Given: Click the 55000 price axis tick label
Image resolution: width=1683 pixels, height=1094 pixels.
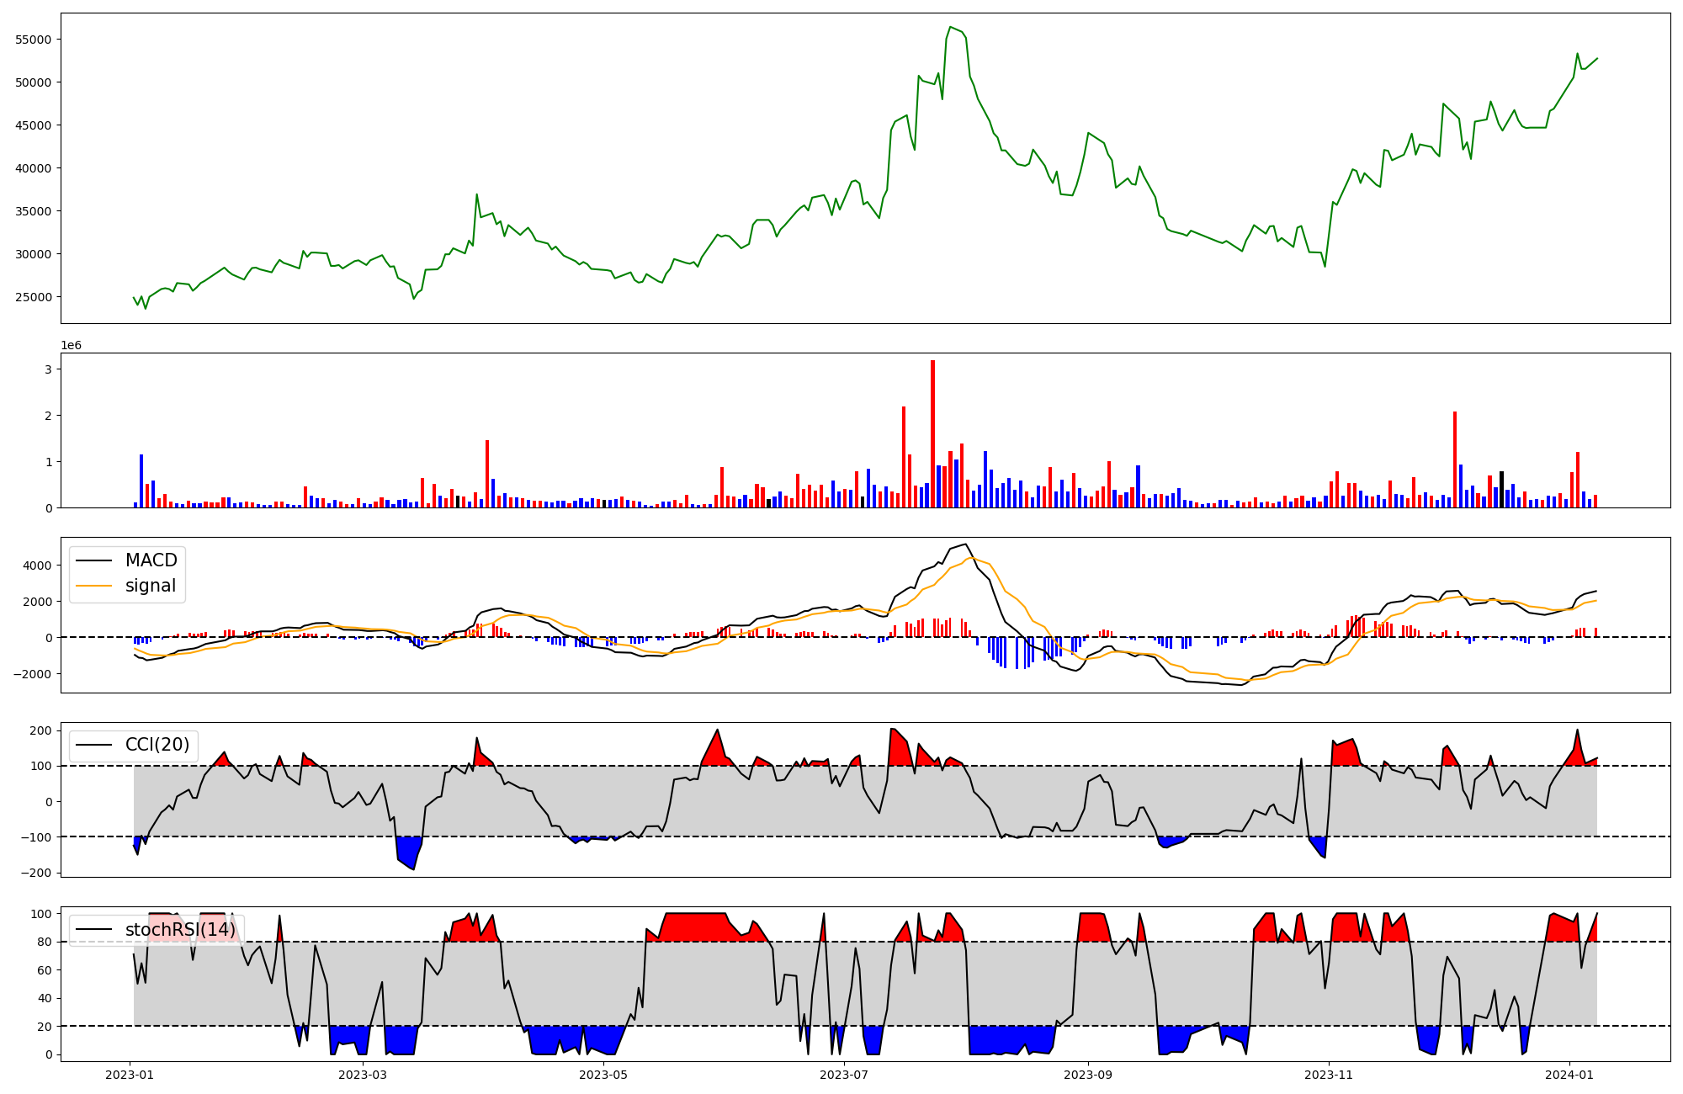Looking at the screenshot, I should [x=34, y=40].
